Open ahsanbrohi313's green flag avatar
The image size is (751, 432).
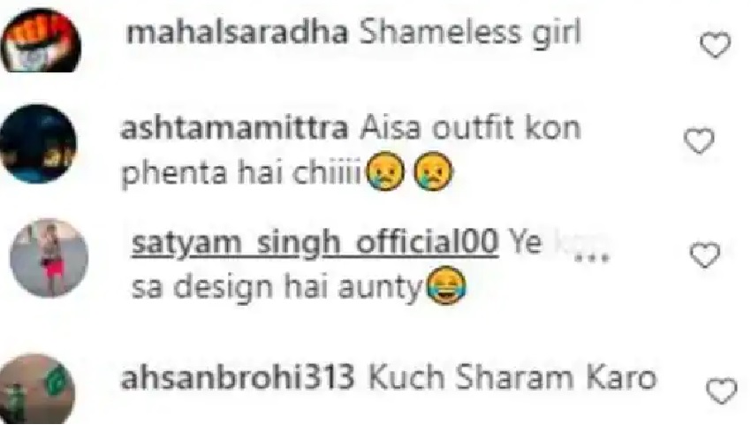click(37, 389)
